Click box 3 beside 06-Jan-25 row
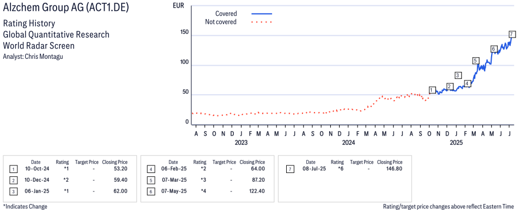Screen dimensions: 520x210 (14, 192)
